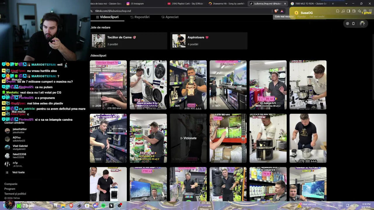Open the washing machine video thumbnail

148,85
